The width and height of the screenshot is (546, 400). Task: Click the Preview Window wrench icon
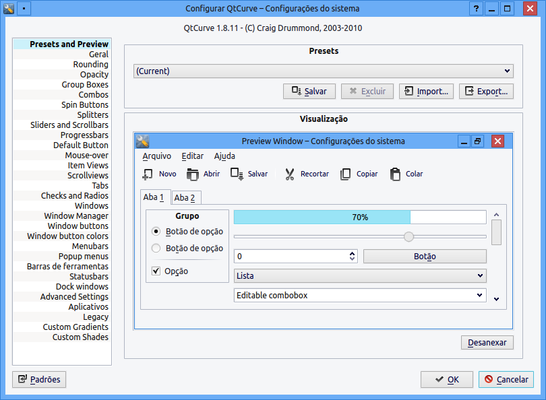142,141
